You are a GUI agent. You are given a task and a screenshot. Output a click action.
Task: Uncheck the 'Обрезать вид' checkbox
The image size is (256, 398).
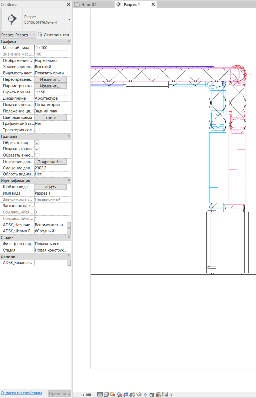pyautogui.click(x=37, y=143)
